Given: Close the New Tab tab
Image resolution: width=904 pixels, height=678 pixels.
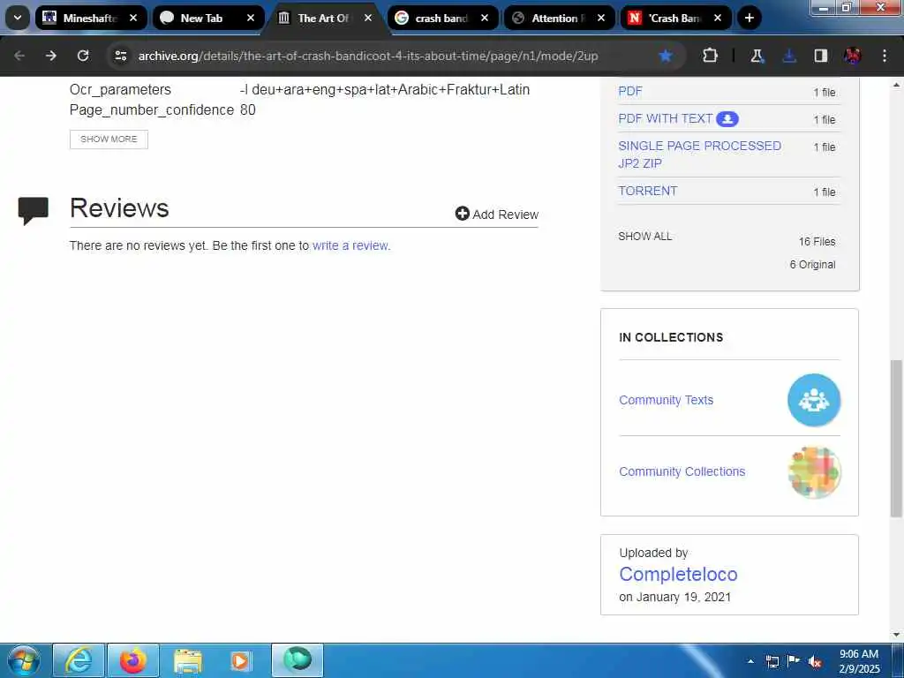Looking at the screenshot, I should (250, 18).
